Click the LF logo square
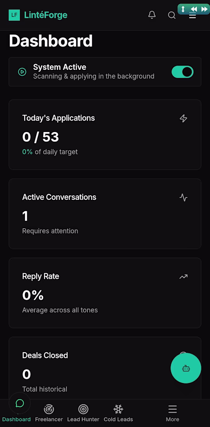 click(14, 15)
